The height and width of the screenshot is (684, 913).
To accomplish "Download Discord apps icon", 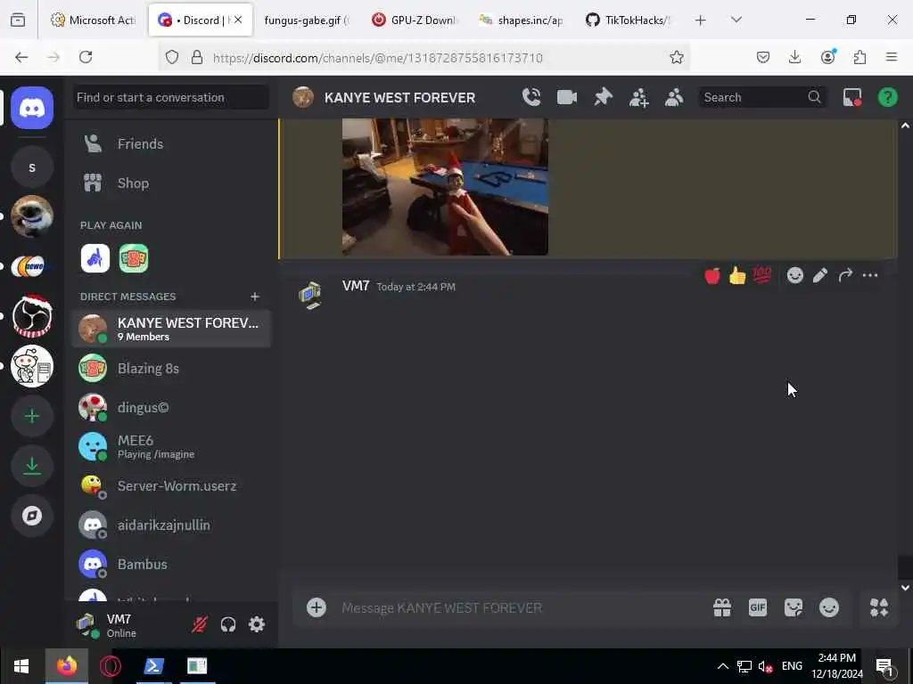I will coord(32,466).
